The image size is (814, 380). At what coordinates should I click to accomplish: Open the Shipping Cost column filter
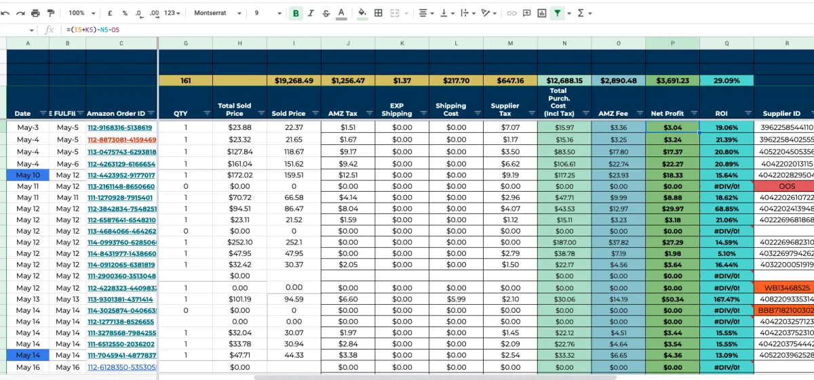pyautogui.click(x=478, y=113)
